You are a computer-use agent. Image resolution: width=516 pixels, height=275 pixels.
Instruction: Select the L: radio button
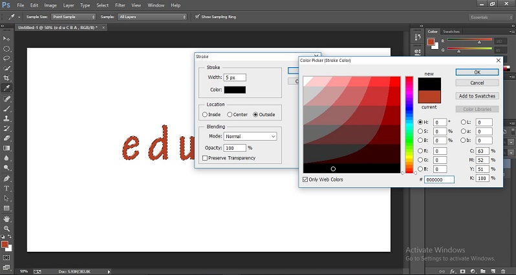click(x=464, y=122)
